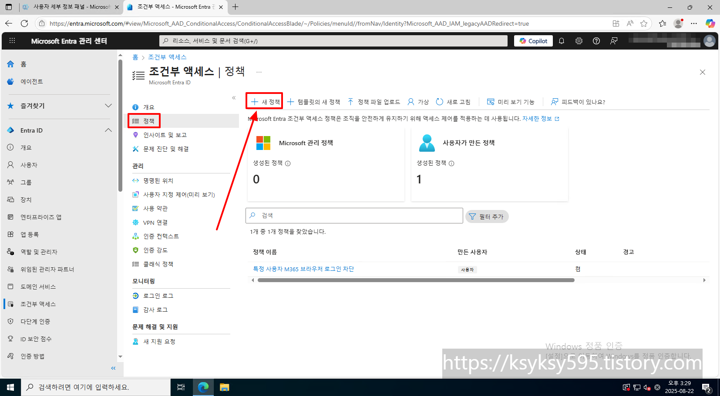Click info icon next to Microsoft 생성된 정책

point(288,163)
